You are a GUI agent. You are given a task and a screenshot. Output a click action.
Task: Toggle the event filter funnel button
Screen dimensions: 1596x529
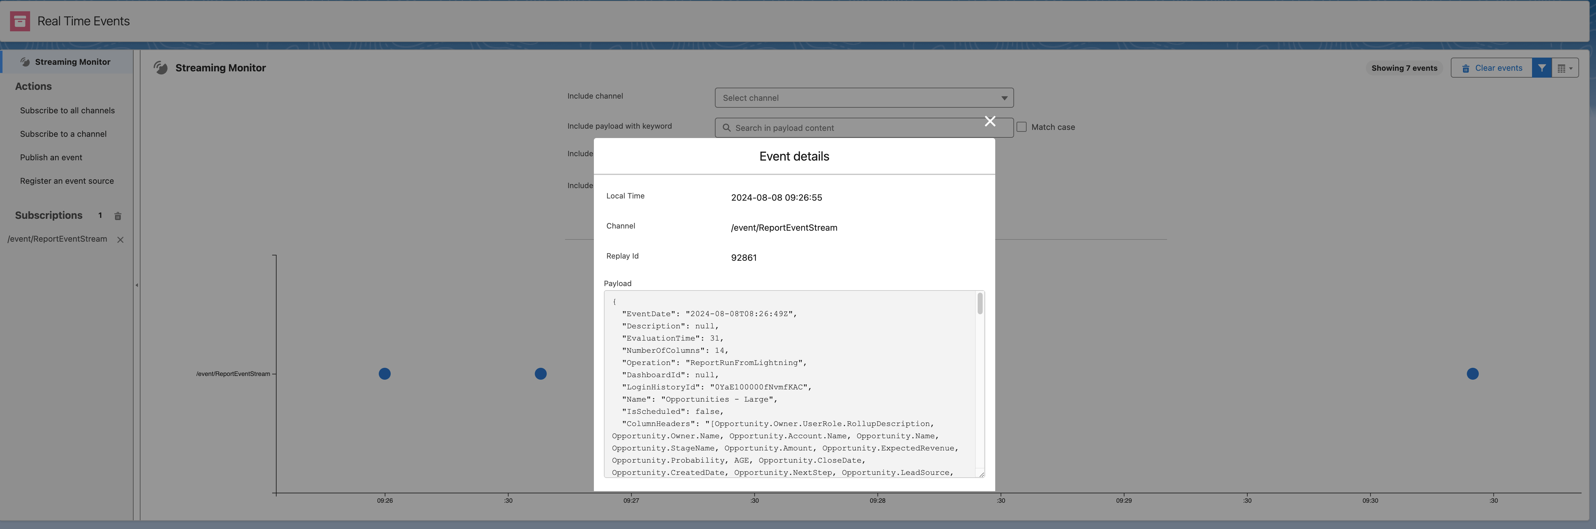1541,68
